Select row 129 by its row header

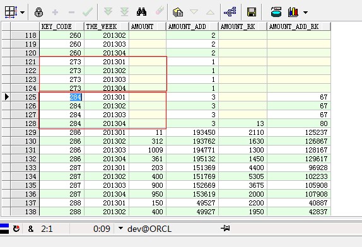coord(25,132)
